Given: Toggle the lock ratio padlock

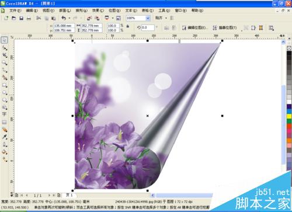Looking at the screenshot, I should [x=128, y=26].
